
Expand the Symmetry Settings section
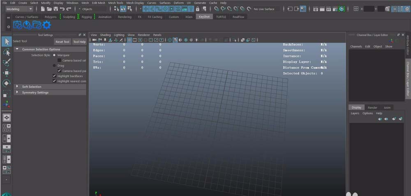pos(17,92)
